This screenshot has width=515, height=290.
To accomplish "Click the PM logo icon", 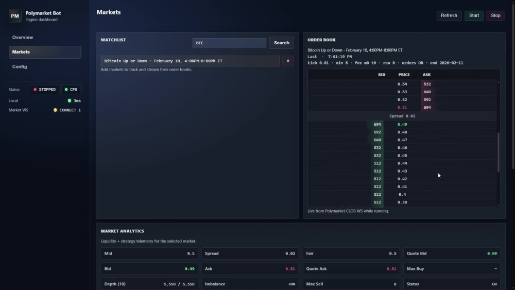I will [15, 16].
